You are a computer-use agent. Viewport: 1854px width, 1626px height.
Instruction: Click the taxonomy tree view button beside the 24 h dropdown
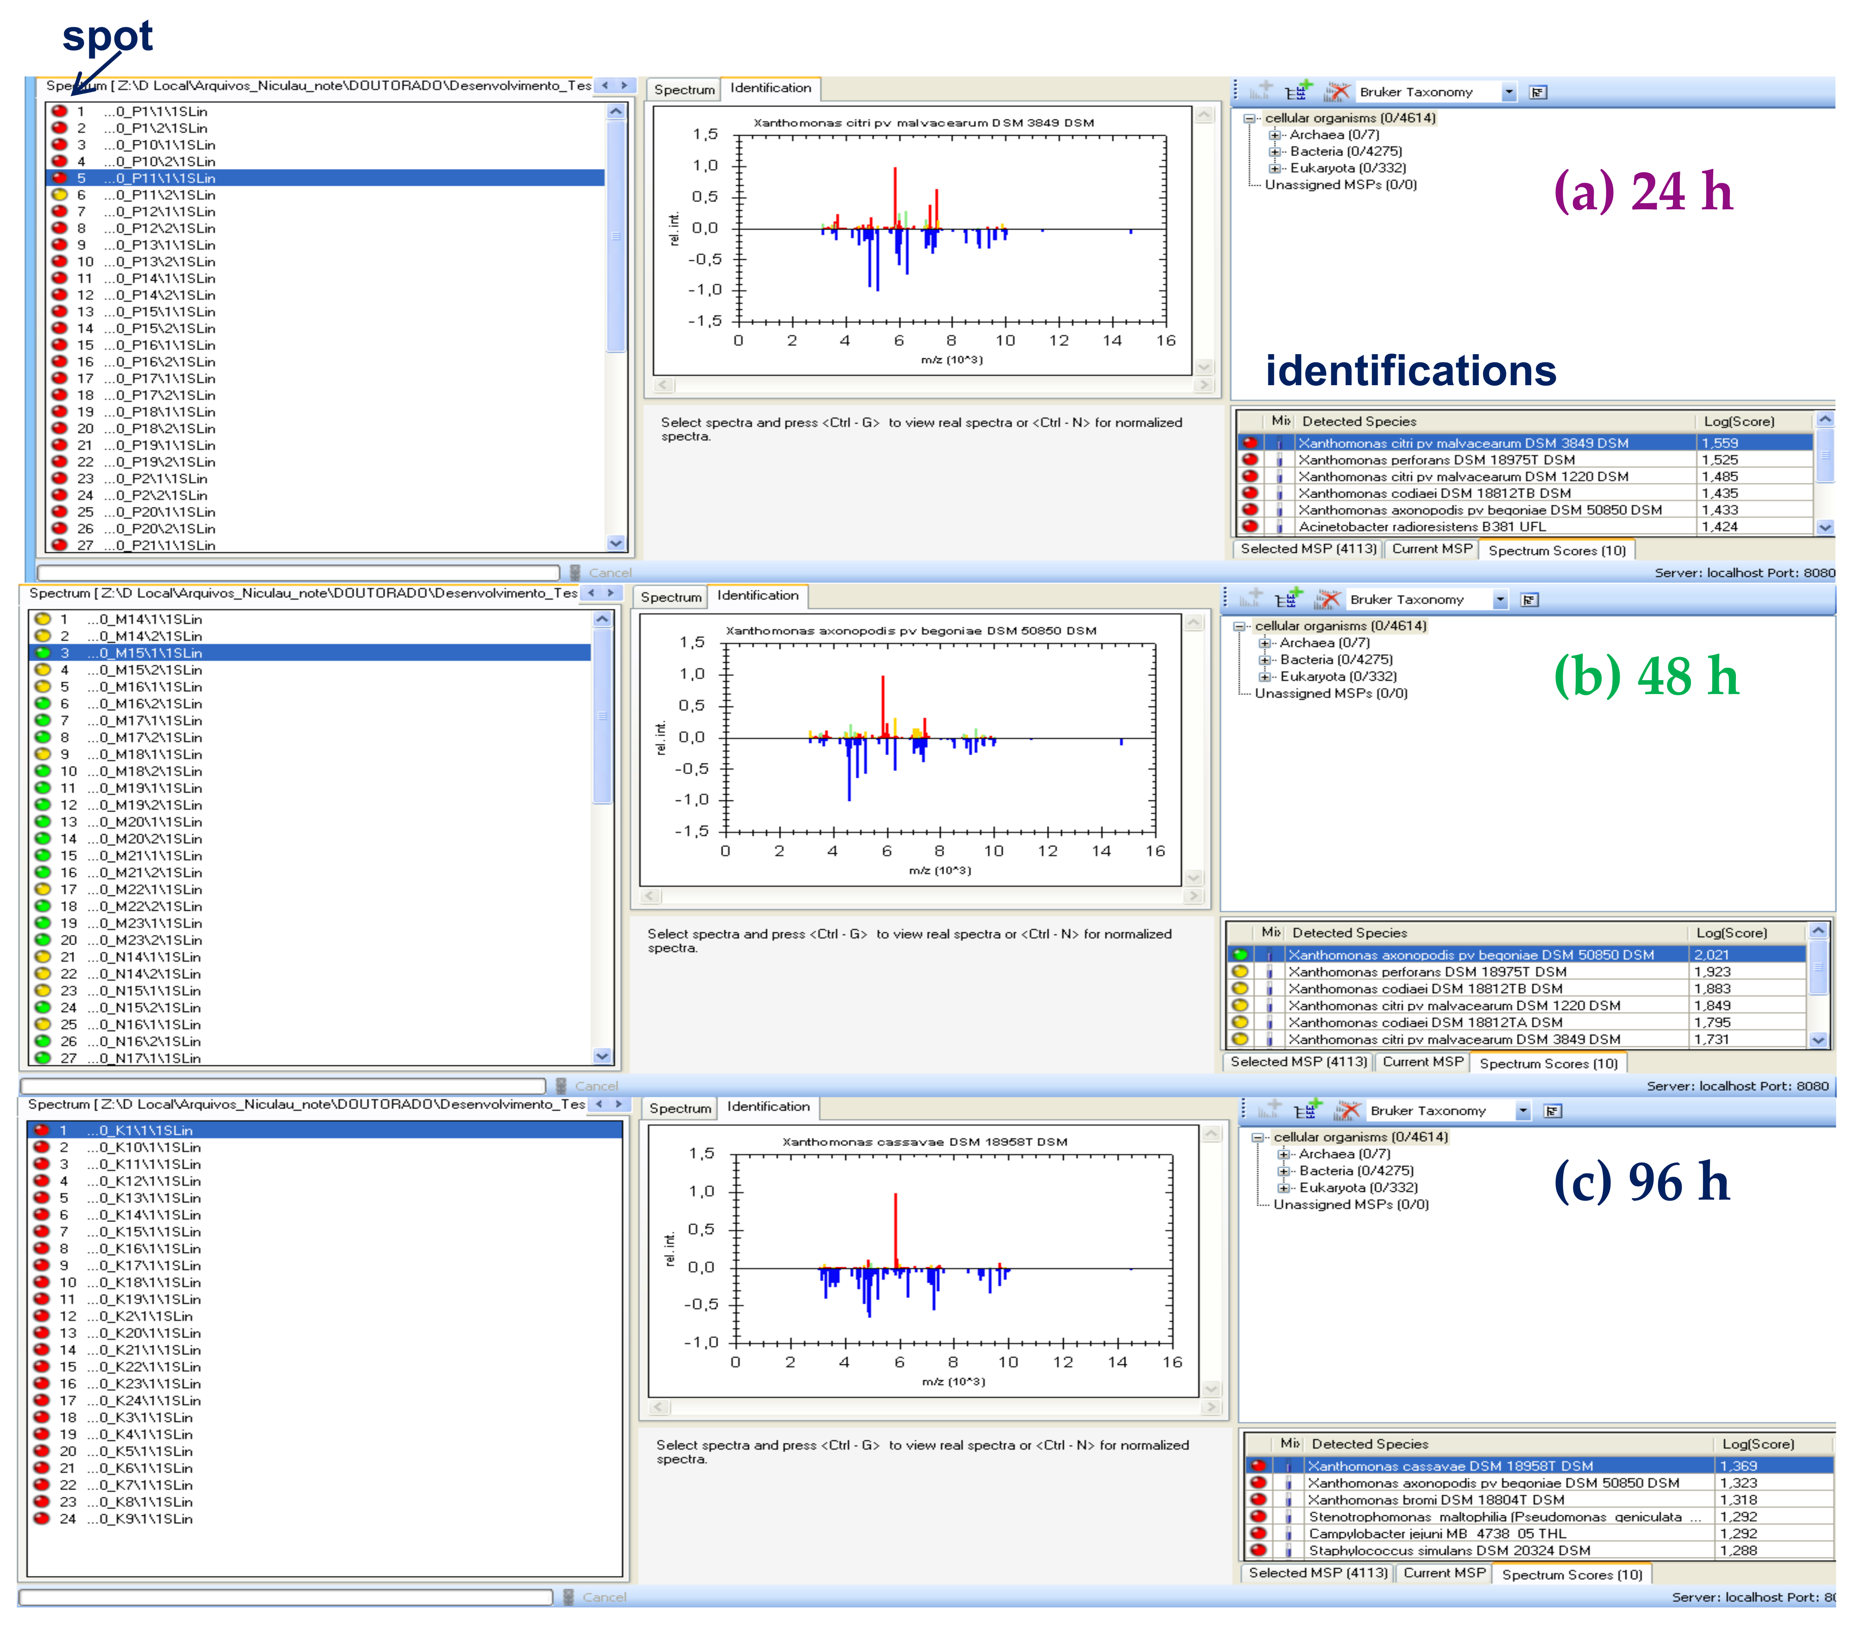[1537, 93]
